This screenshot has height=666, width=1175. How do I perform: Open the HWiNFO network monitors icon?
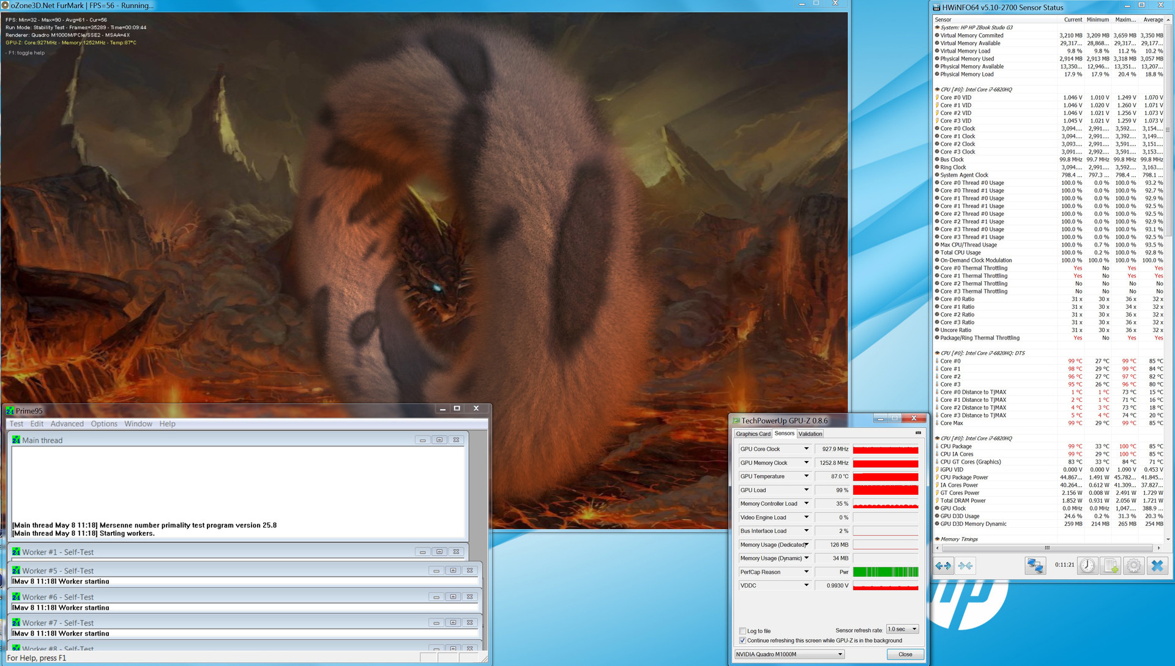[1035, 566]
